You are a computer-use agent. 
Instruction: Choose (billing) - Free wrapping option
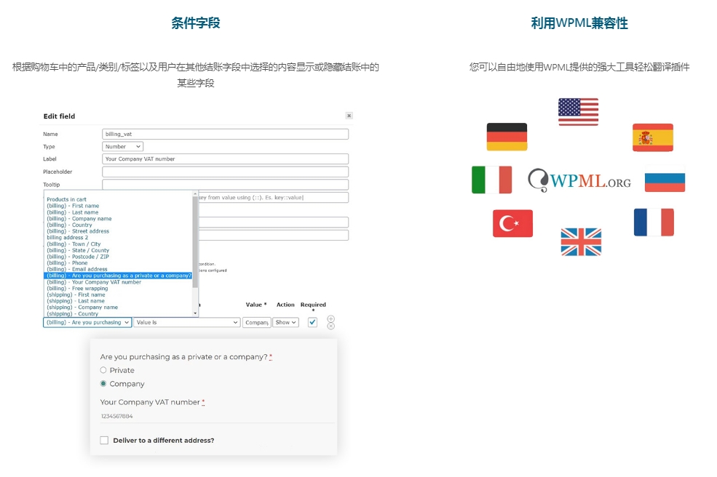pos(77,288)
